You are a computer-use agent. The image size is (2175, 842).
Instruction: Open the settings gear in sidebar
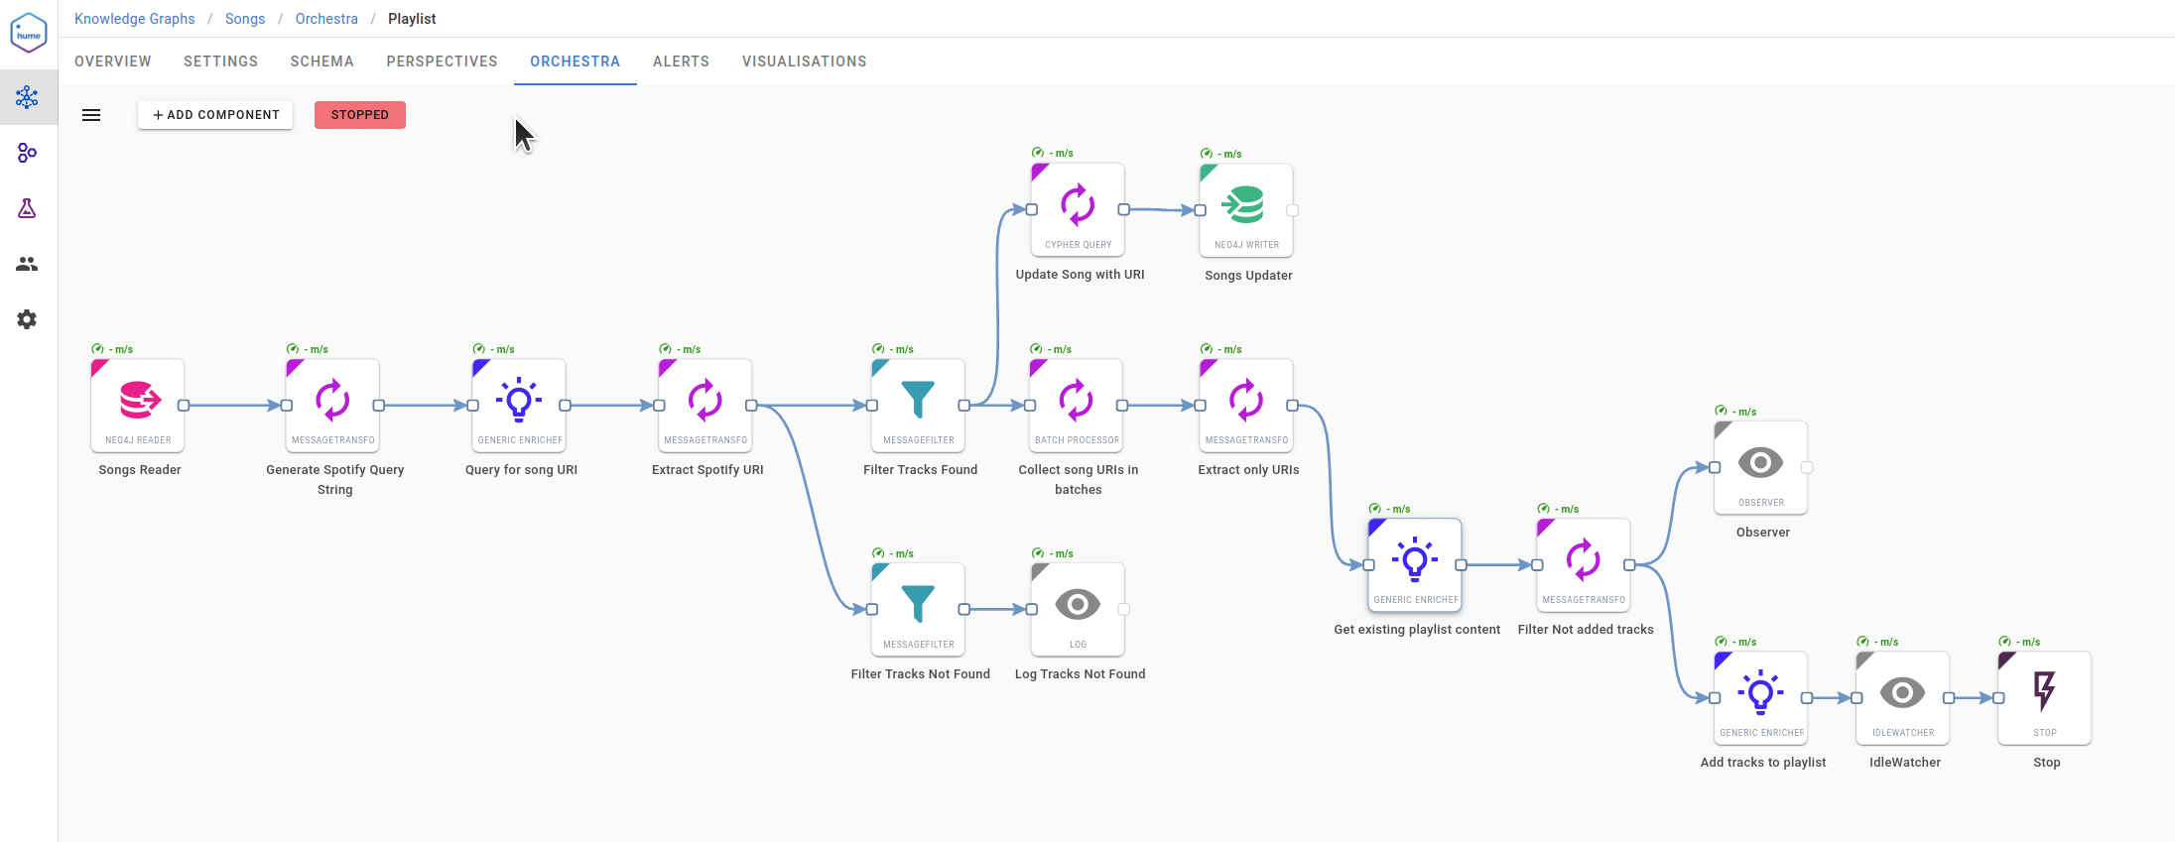coord(27,319)
